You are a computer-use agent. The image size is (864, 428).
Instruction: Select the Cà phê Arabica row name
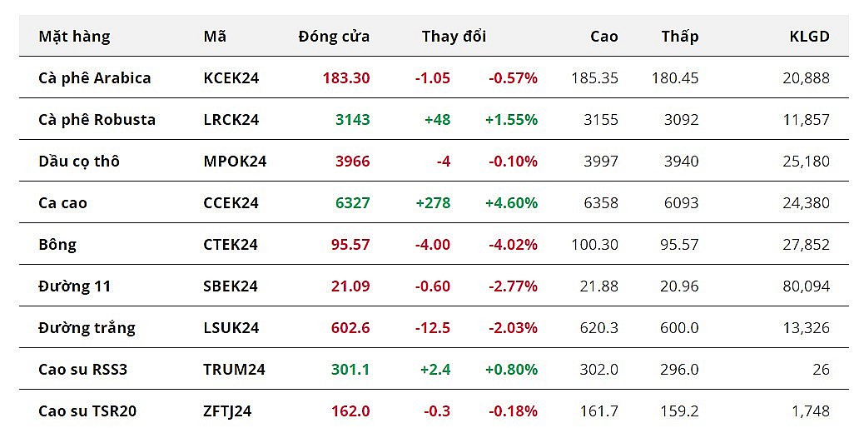coord(95,78)
